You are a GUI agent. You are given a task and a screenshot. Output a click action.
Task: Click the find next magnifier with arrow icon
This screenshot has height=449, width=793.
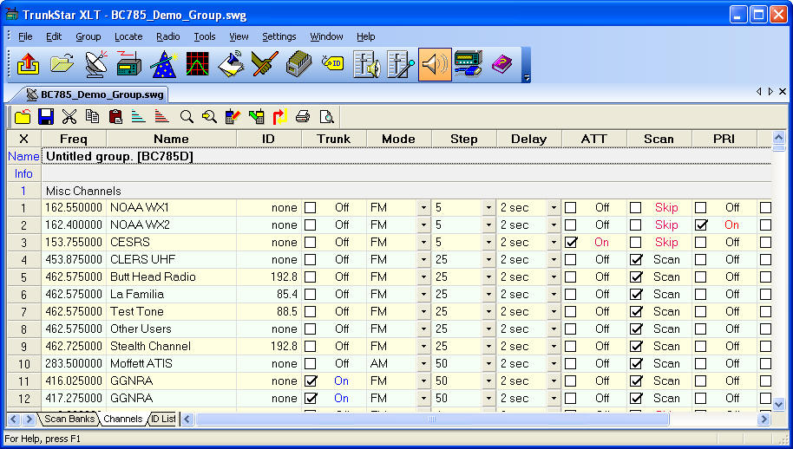click(209, 117)
